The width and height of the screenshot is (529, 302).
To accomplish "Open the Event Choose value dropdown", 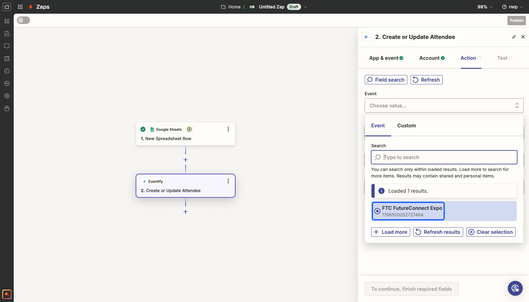I will [444, 106].
